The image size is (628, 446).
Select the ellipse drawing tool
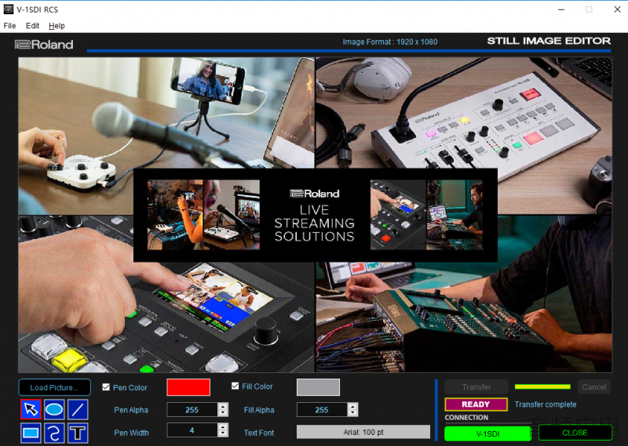coord(54,409)
